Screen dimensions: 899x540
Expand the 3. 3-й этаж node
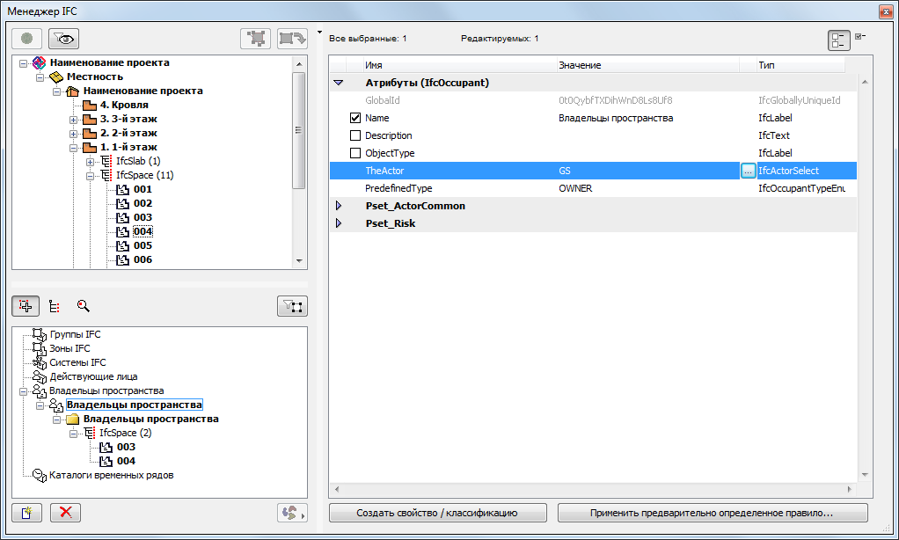[x=73, y=120]
